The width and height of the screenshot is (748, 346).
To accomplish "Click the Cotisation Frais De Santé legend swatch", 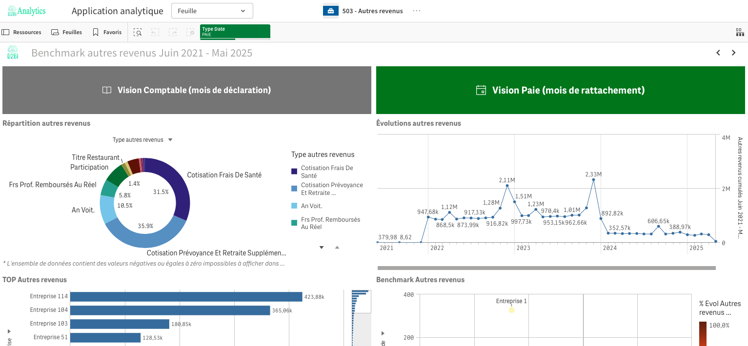I will [x=294, y=171].
